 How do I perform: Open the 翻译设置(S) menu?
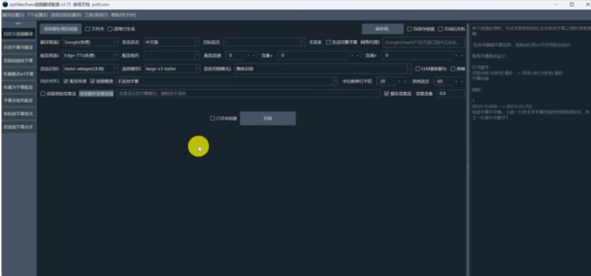pos(13,15)
